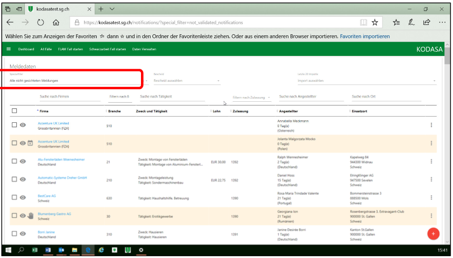
Task: Click the red plus floating button
Action: click(x=433, y=234)
